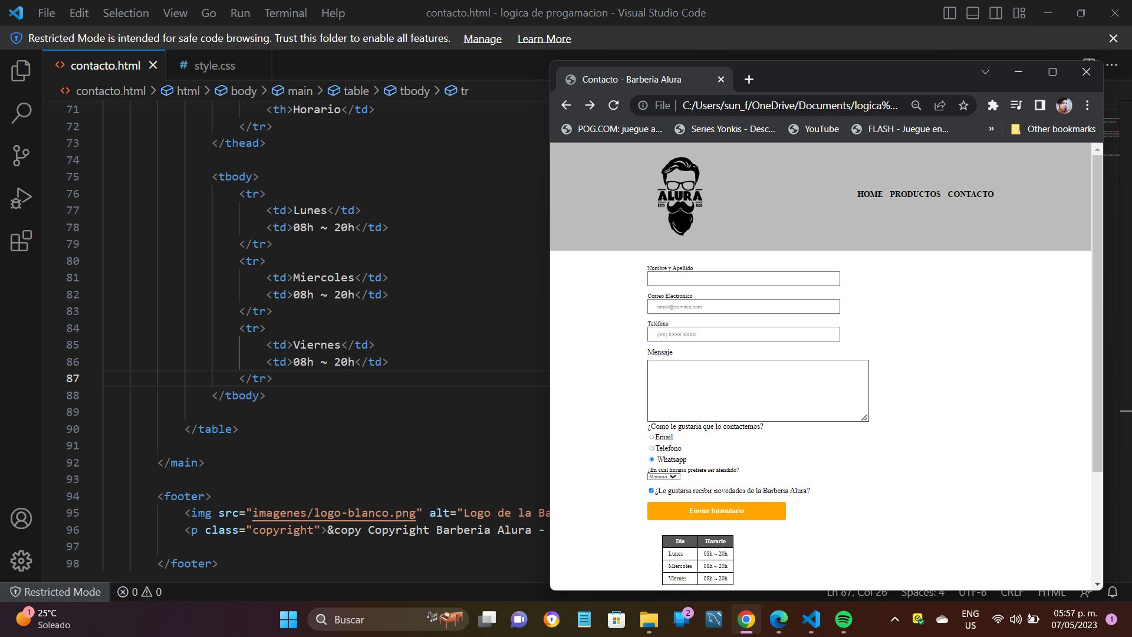Viewport: 1132px width, 637px height.
Task: Disable the newsletter checkbox for Barberia Alura
Action: 651,491
